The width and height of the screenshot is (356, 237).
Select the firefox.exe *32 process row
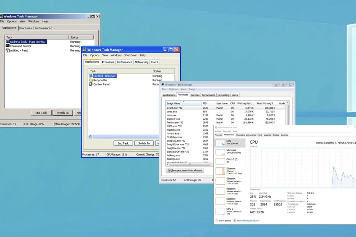click(x=225, y=122)
